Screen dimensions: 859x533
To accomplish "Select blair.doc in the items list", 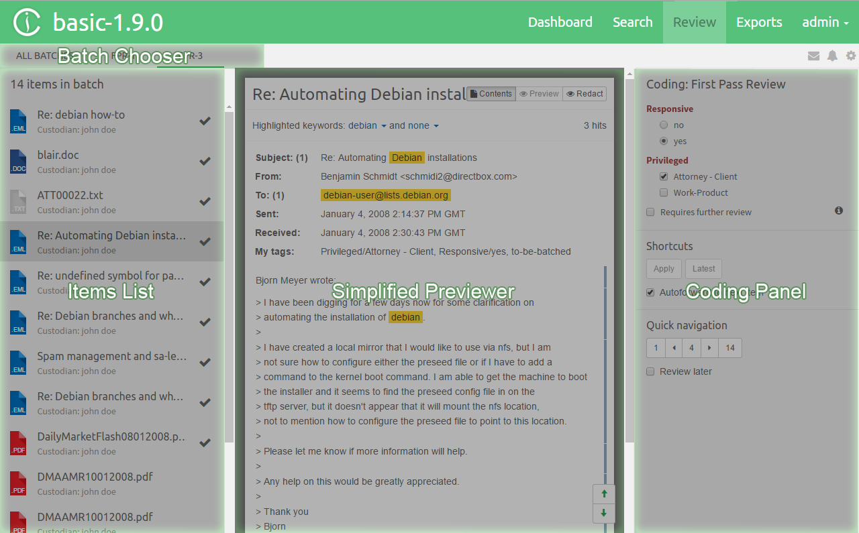I will [94, 161].
